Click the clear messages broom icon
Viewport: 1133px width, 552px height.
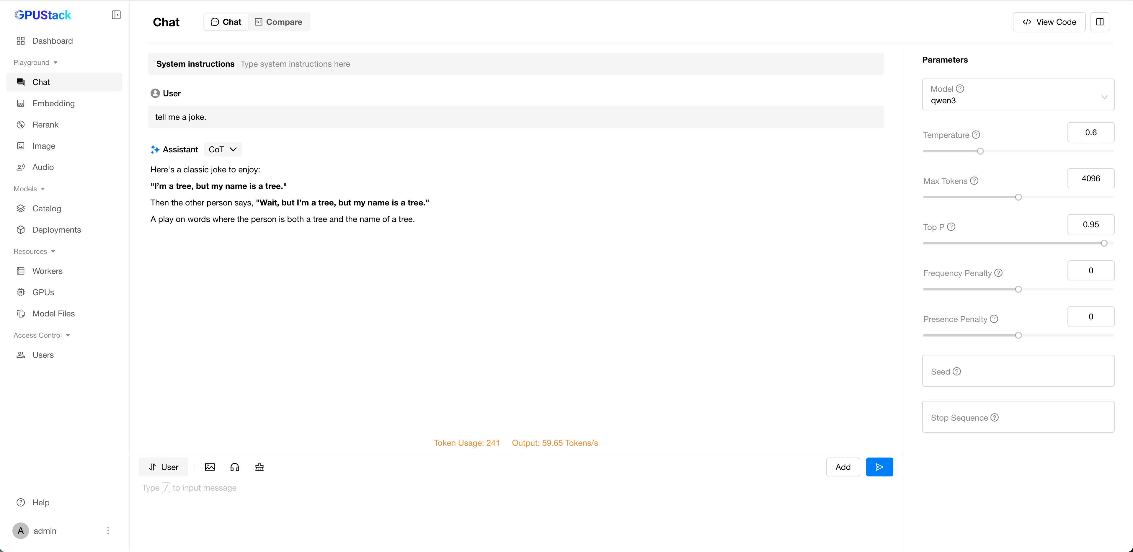pos(259,467)
